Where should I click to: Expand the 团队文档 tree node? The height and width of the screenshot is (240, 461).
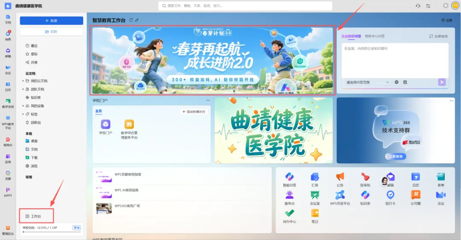[23, 89]
